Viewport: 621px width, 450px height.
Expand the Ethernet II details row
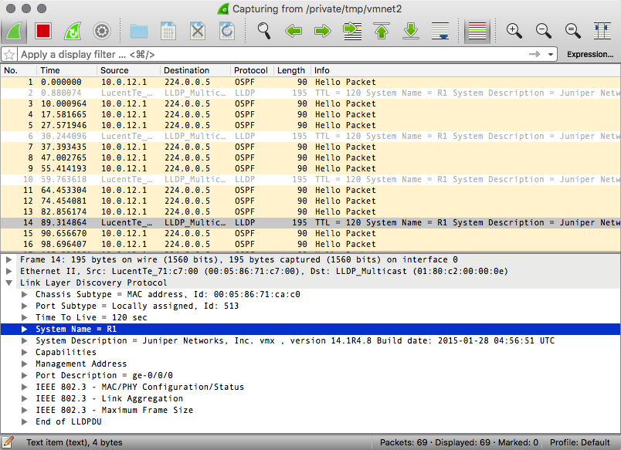(x=8, y=271)
